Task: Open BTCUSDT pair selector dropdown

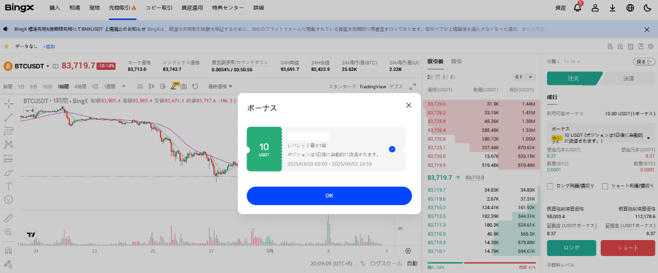Action: [32, 66]
